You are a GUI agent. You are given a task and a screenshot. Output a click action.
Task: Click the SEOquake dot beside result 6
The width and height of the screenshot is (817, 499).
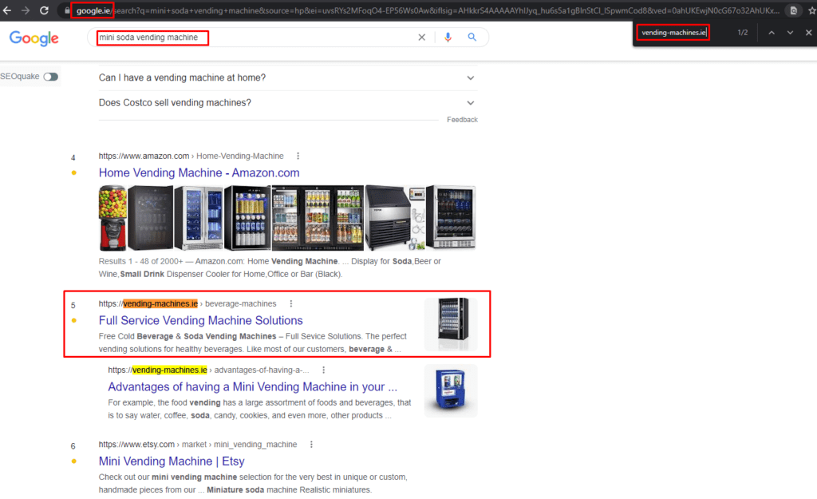74,461
